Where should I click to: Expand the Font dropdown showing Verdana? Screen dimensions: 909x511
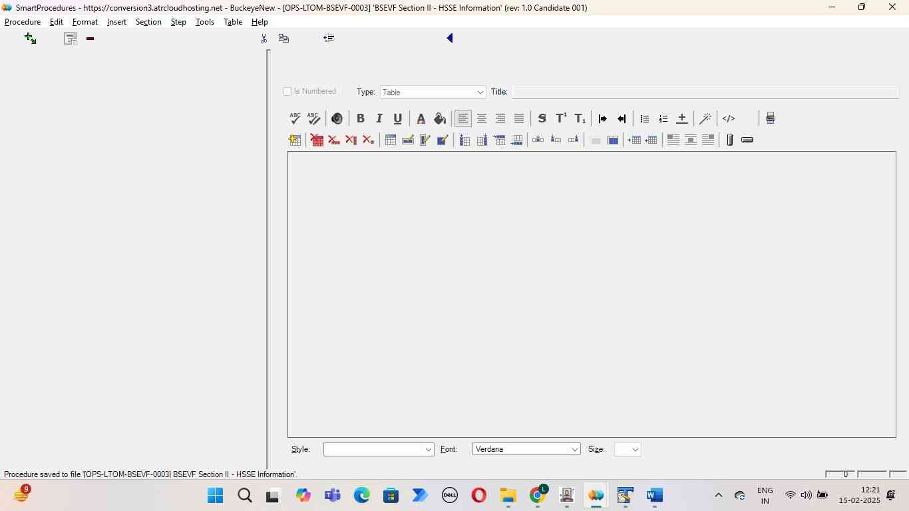[526, 450]
